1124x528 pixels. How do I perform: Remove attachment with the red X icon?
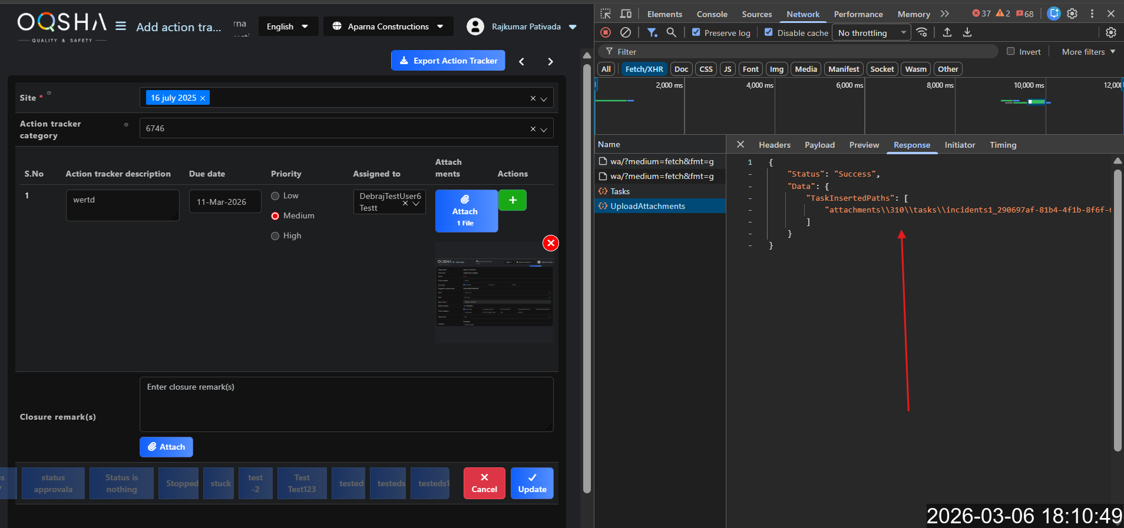[x=550, y=243]
